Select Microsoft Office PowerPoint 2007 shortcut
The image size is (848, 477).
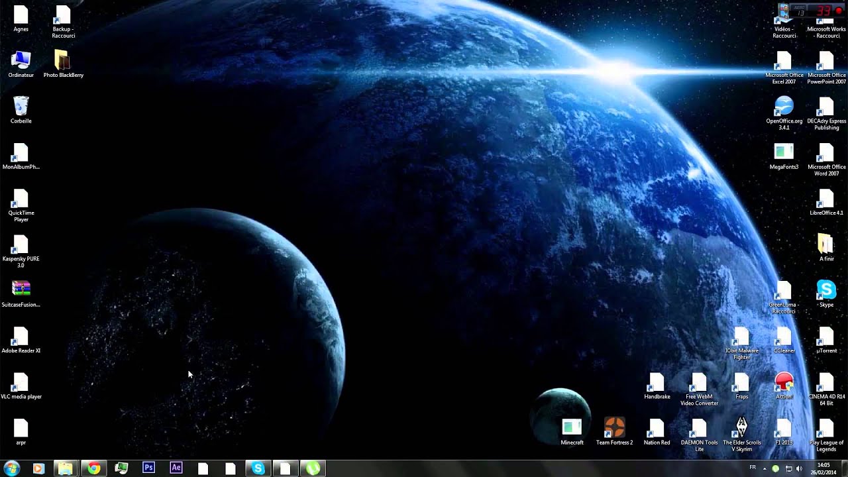click(826, 68)
